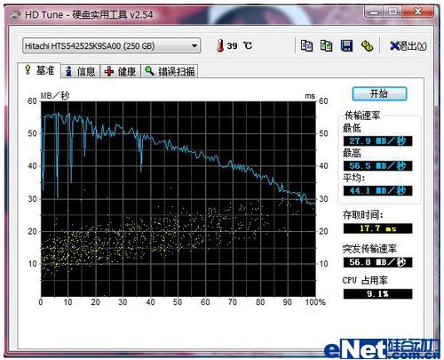The width and height of the screenshot is (444, 360).
Task: Click the 传输速率 group label
Action: click(x=362, y=116)
